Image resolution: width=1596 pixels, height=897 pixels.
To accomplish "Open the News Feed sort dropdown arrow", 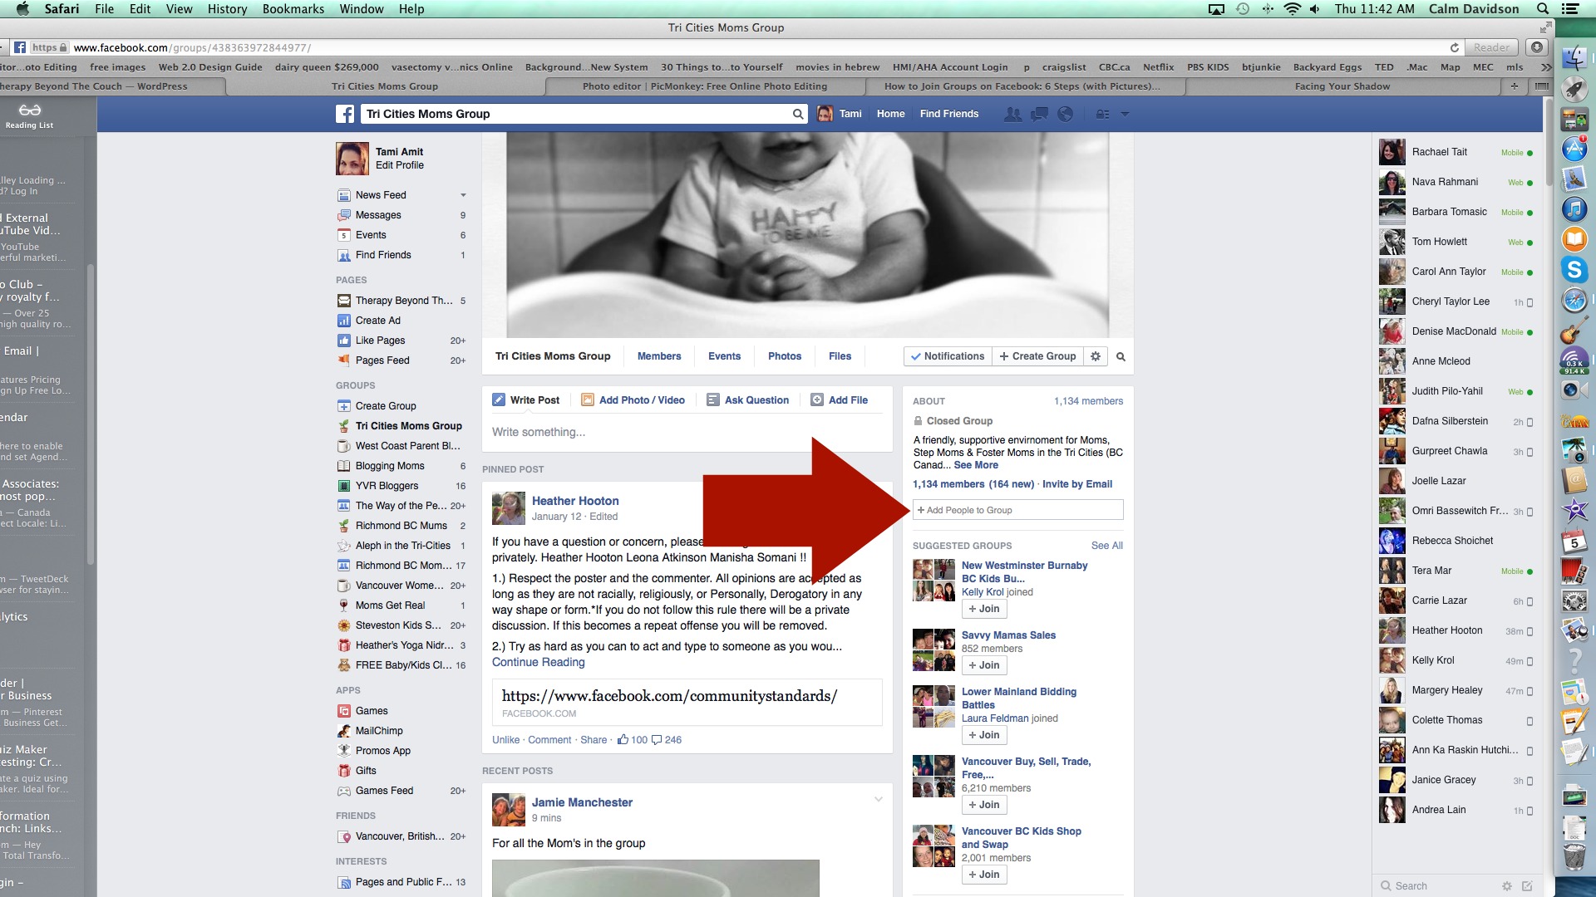I will coord(463,195).
